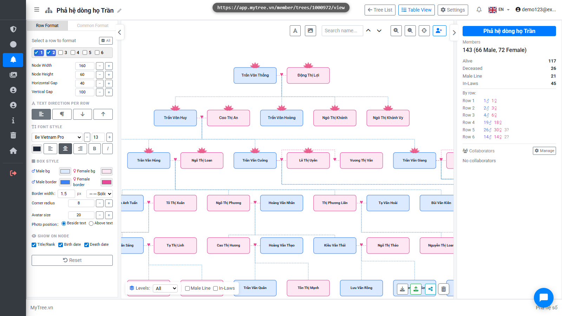Select the Above text photo position
The height and width of the screenshot is (316, 562).
[x=91, y=223]
